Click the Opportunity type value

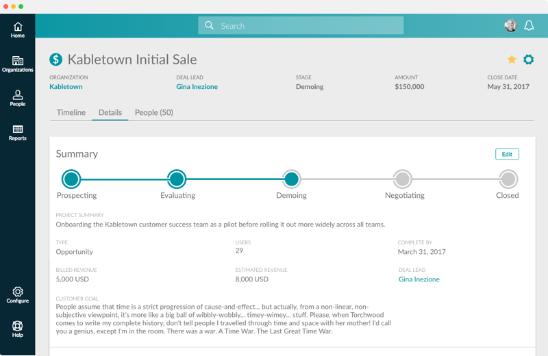click(75, 252)
